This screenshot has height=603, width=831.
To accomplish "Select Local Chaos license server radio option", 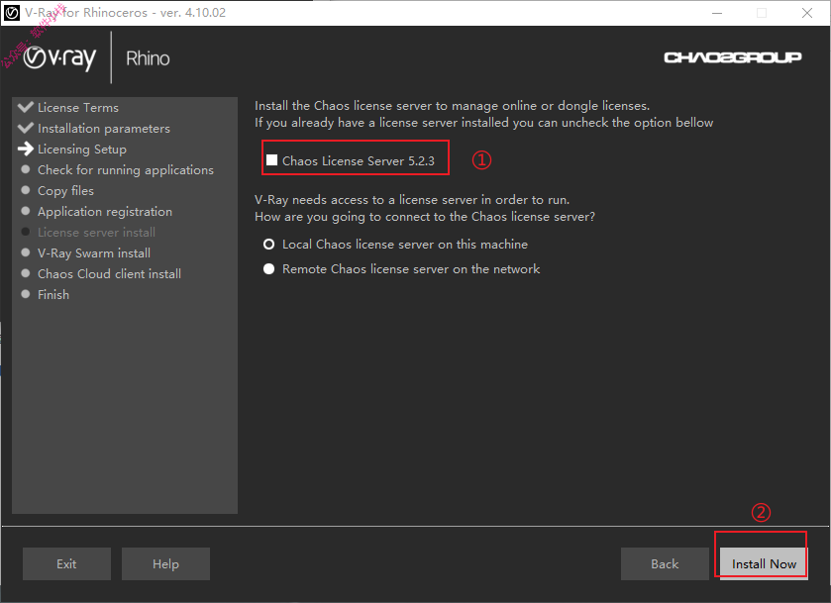I will pyautogui.click(x=269, y=245).
